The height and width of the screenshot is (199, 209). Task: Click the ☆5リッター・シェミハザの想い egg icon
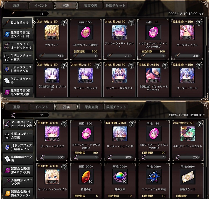click(x=154, y=134)
